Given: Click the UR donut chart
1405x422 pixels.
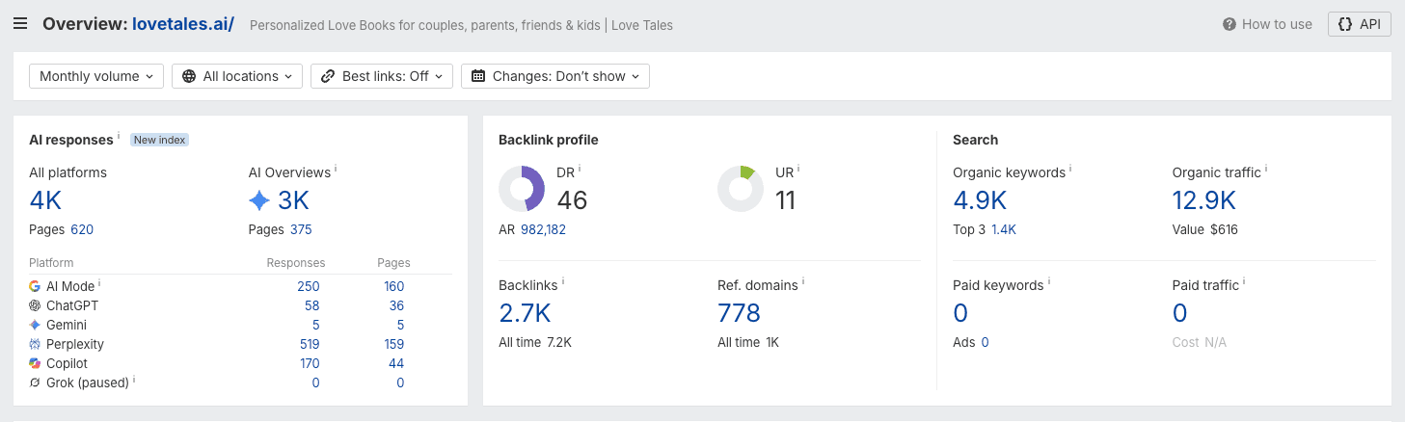Looking at the screenshot, I should 741,189.
